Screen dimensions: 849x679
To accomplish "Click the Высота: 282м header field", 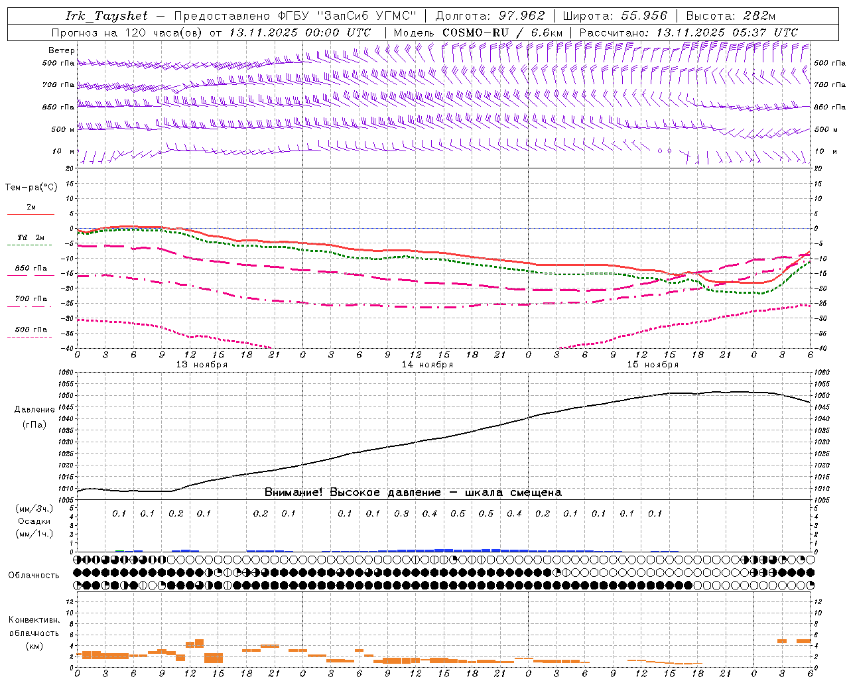I will tap(730, 16).
